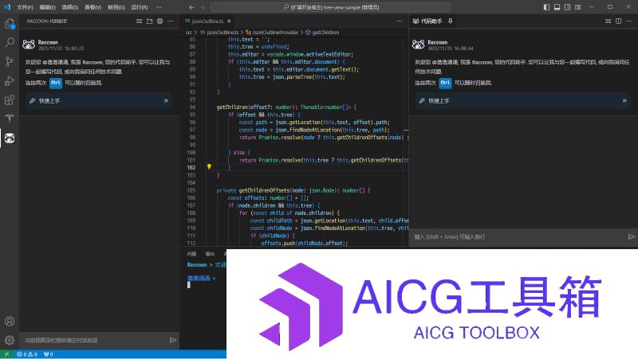Click the pin icon on 代码助手 tab
Viewport: 638px width, 359px height.
coord(450,21)
